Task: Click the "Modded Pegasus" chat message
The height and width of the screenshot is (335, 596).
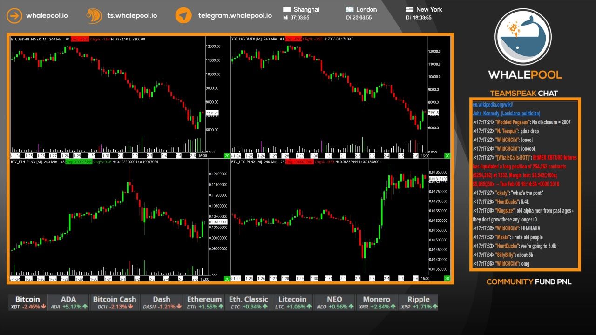Action: (522, 122)
